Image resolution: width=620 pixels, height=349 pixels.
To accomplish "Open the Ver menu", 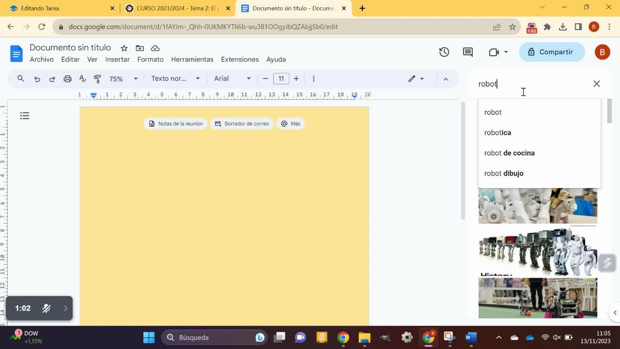I will 92,59.
